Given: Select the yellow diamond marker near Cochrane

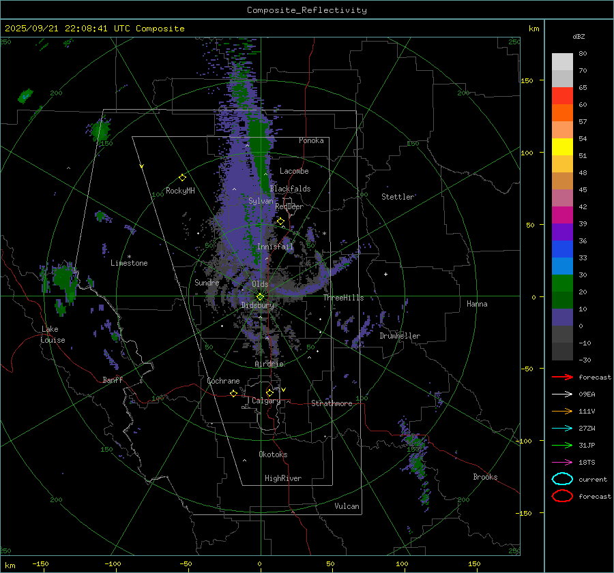Looking at the screenshot, I should pyautogui.click(x=234, y=393).
